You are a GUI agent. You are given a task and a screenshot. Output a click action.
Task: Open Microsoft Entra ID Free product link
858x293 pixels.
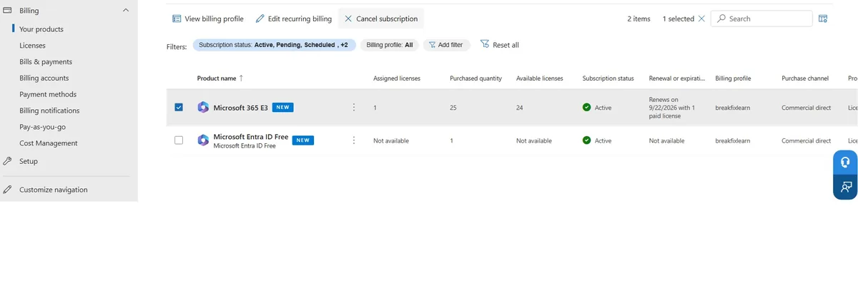251,136
